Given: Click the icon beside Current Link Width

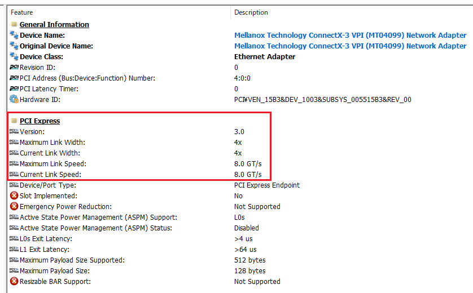Looking at the screenshot, I should coord(14,153).
